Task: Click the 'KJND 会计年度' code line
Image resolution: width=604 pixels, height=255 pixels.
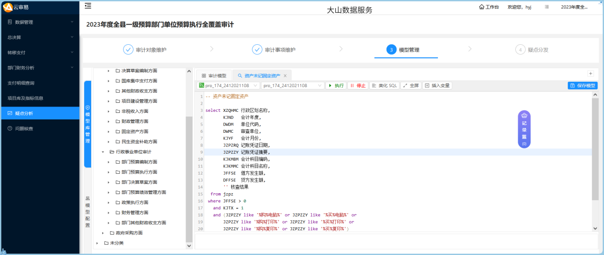Action: tap(242, 117)
